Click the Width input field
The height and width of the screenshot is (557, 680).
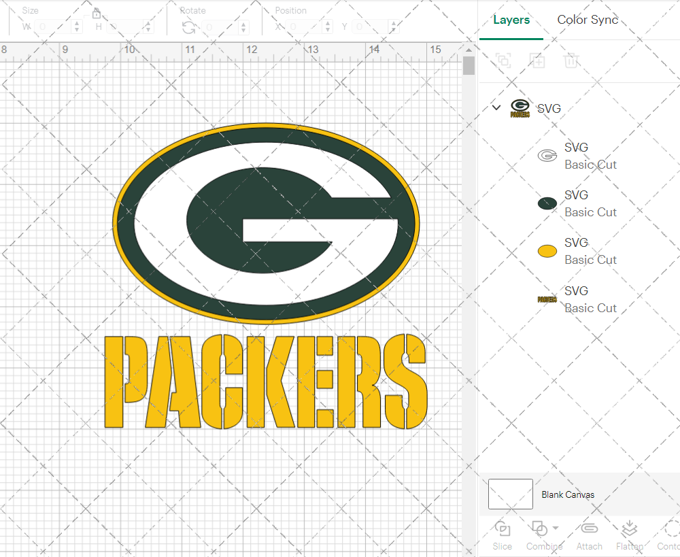click(53, 27)
